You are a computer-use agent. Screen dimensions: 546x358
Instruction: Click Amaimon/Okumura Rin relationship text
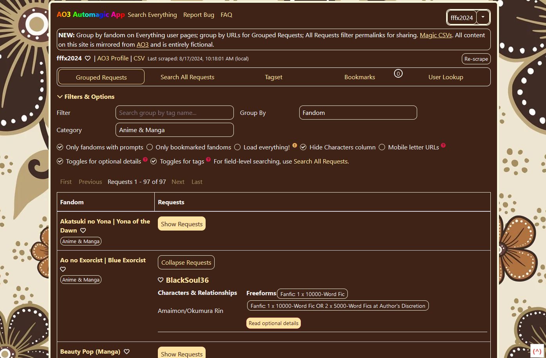[190, 311]
